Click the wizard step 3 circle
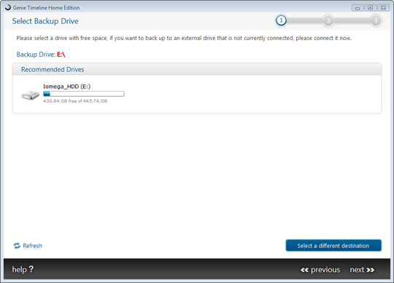Image resolution: width=394 pixels, height=283 pixels. 376,20
